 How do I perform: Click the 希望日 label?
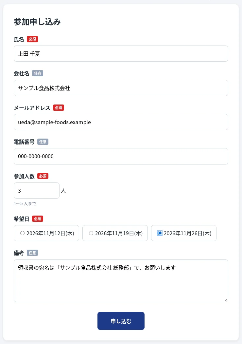22,219
